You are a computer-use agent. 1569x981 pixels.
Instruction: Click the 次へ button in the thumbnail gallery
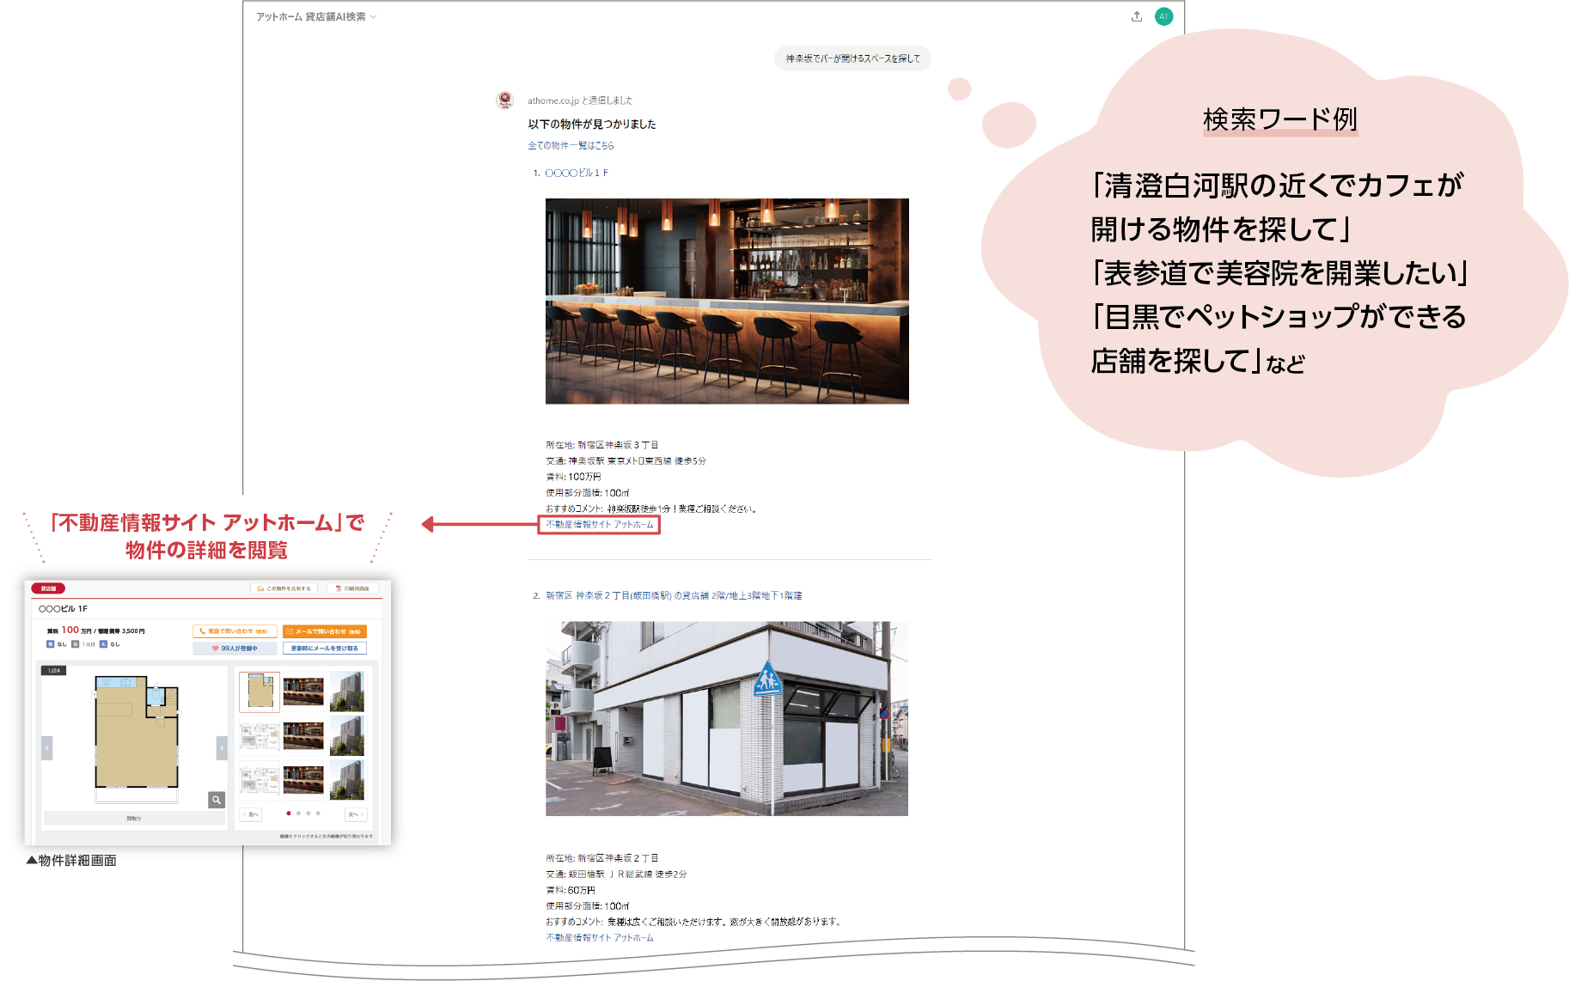[x=356, y=814]
